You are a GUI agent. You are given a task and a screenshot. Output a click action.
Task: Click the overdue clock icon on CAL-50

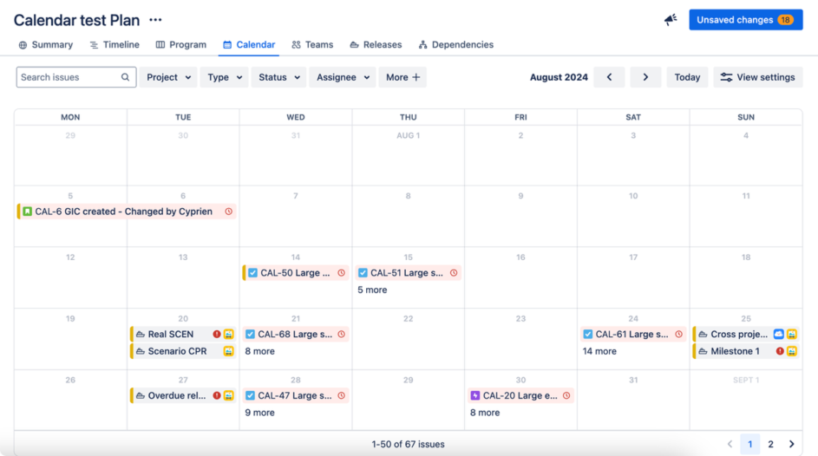click(x=341, y=273)
